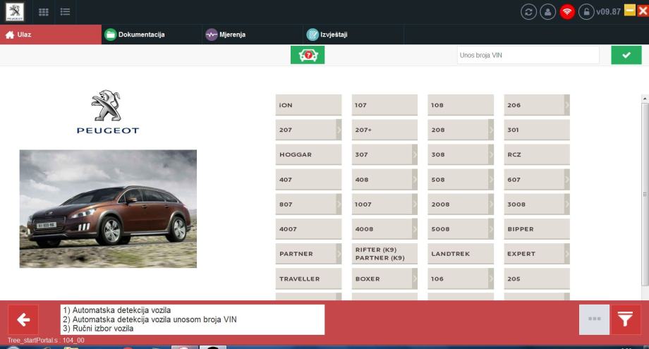The width and height of the screenshot is (649, 349).
Task: Choose the BIPPER model button
Action: click(537, 229)
